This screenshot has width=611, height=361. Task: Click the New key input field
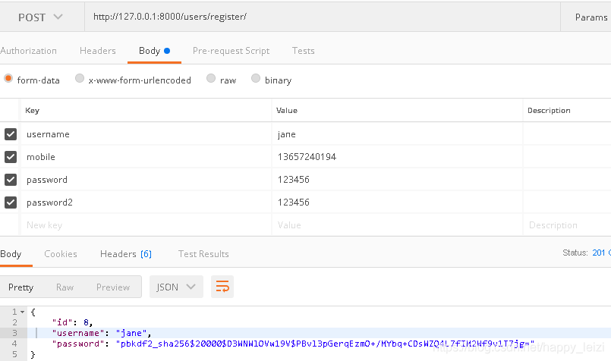(146, 225)
